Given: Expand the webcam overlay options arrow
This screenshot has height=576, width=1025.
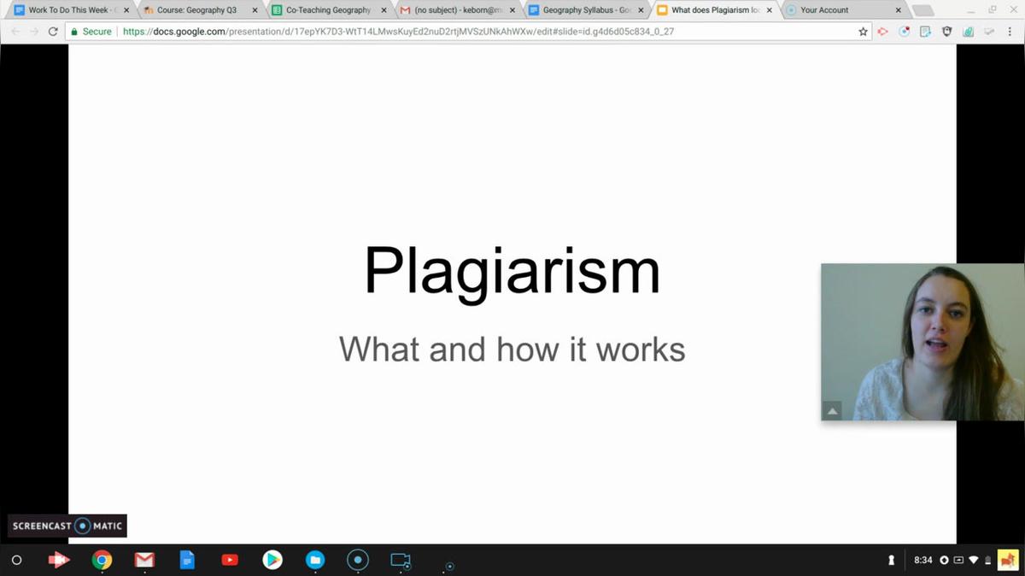Looking at the screenshot, I should pyautogui.click(x=832, y=411).
